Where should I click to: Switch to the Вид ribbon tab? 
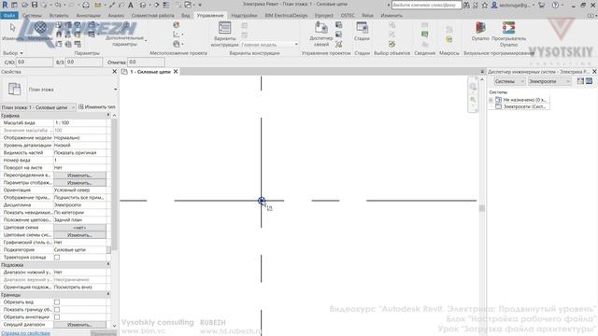(185, 16)
